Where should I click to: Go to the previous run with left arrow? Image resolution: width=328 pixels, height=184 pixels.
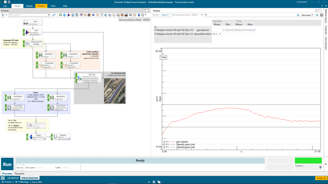(299, 15)
